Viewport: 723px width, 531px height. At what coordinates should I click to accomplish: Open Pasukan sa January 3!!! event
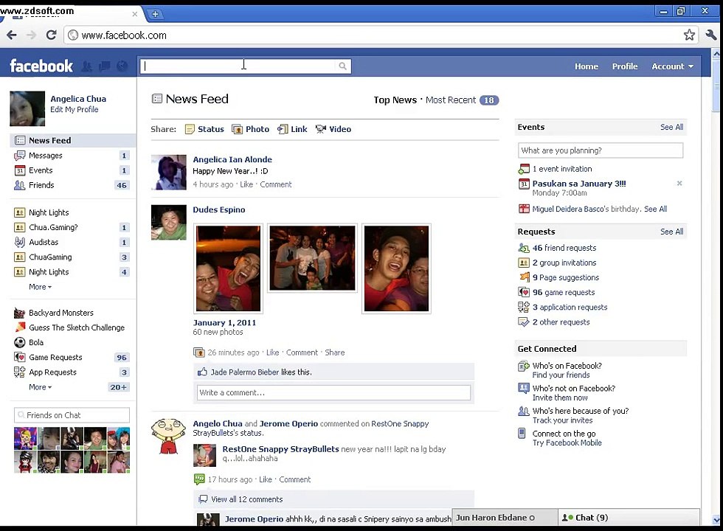point(578,184)
